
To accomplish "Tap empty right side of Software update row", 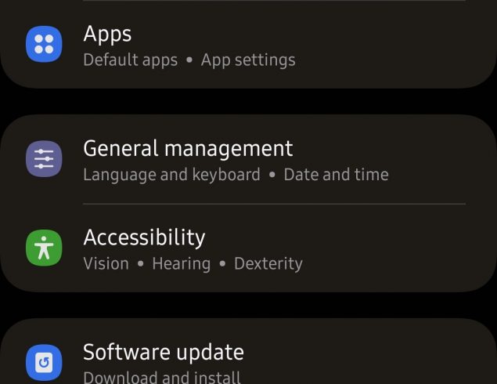I will [407, 360].
